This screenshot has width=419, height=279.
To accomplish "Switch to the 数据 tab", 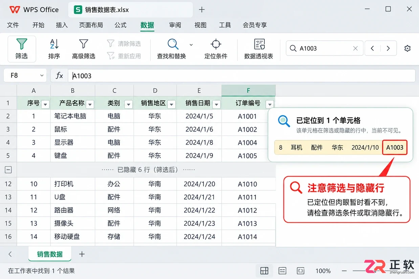I will [x=147, y=25].
